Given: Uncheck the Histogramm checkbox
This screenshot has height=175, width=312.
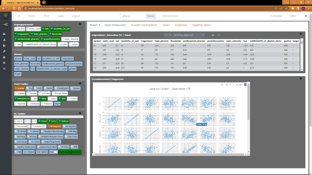Looking at the screenshot, I should coord(16,98).
